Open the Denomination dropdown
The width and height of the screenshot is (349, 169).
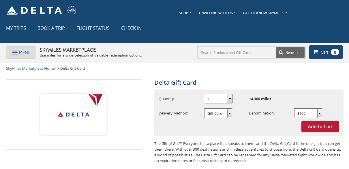(320, 113)
